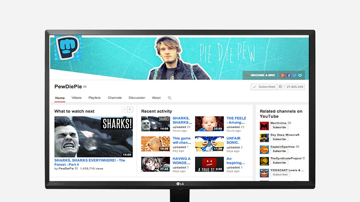Open the Playlists tab

click(94, 98)
